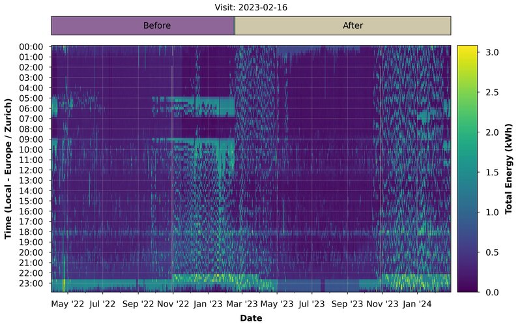Click the "23:00" time tick label
This screenshot has width=520, height=326.
pos(32,283)
